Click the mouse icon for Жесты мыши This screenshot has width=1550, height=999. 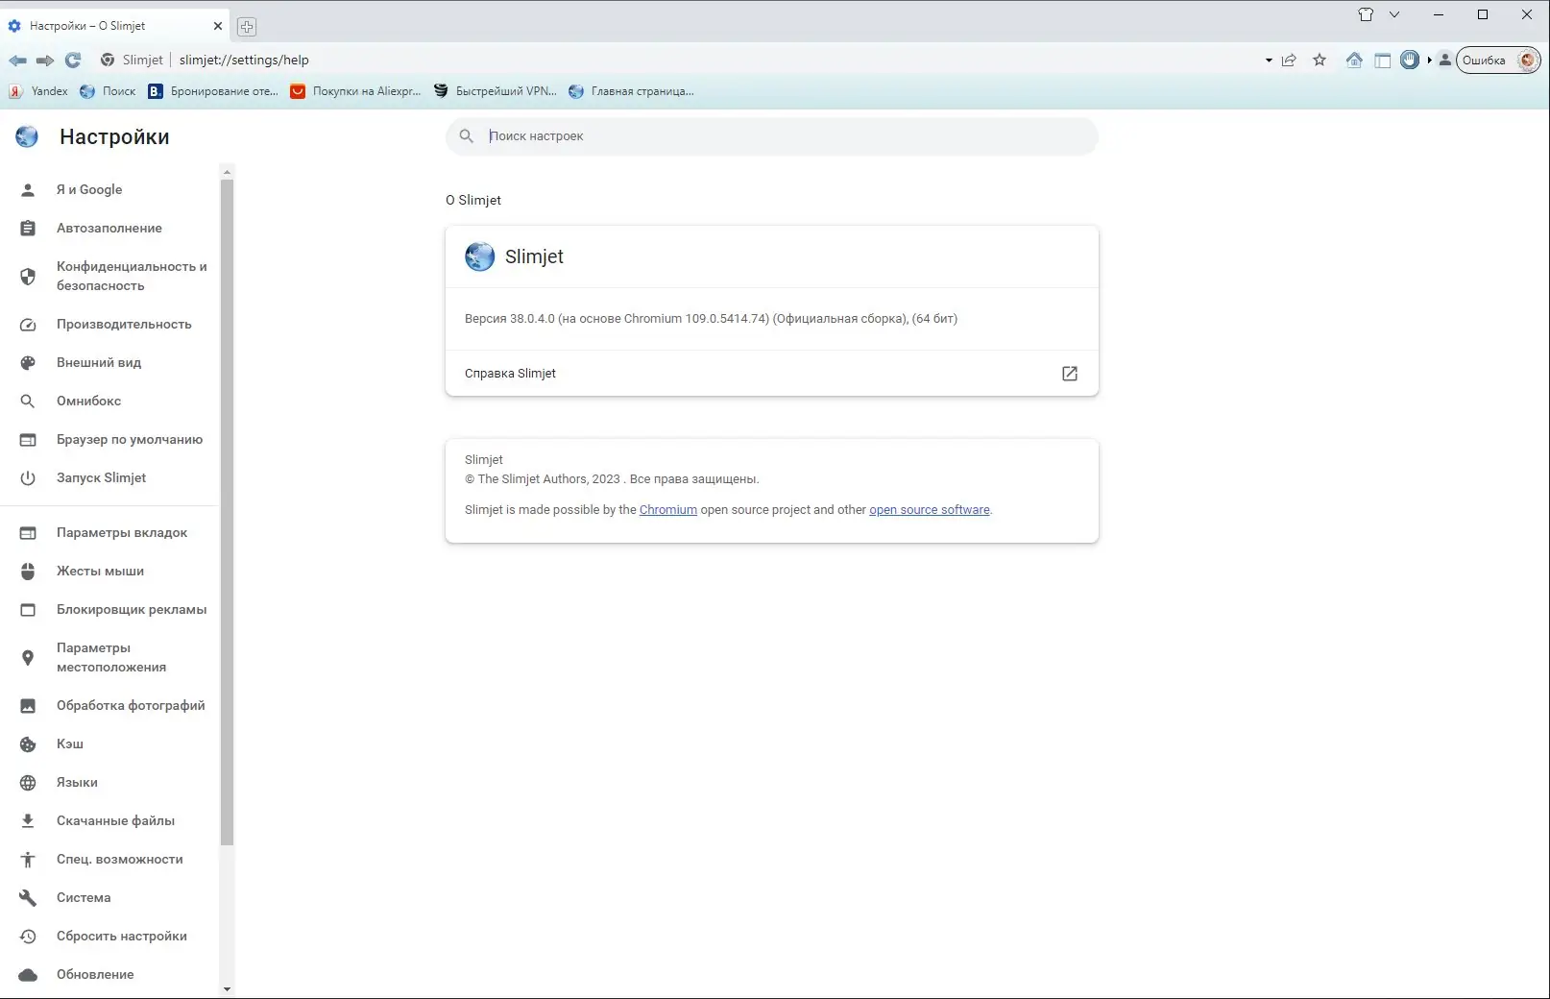pos(28,572)
